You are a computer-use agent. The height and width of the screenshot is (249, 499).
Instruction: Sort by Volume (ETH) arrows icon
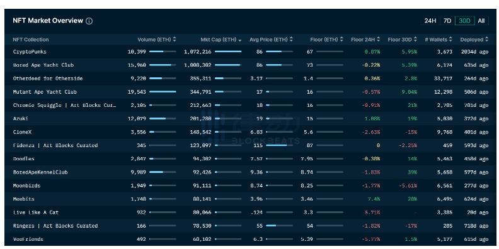point(175,40)
